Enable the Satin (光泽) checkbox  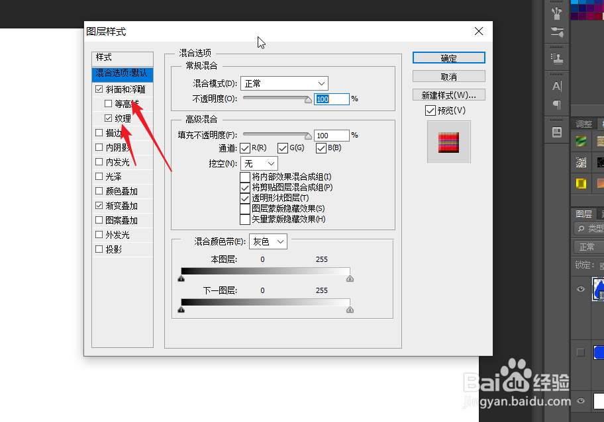point(99,177)
